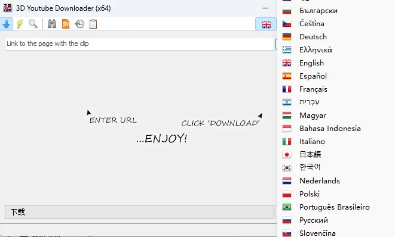
Task: Click the clipboard paste icon
Action: [93, 24]
